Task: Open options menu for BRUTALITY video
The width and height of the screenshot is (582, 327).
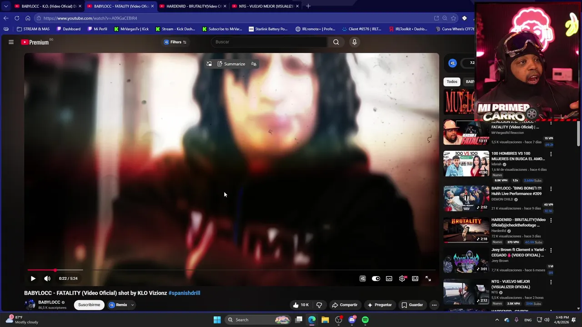Action: [x=551, y=220]
